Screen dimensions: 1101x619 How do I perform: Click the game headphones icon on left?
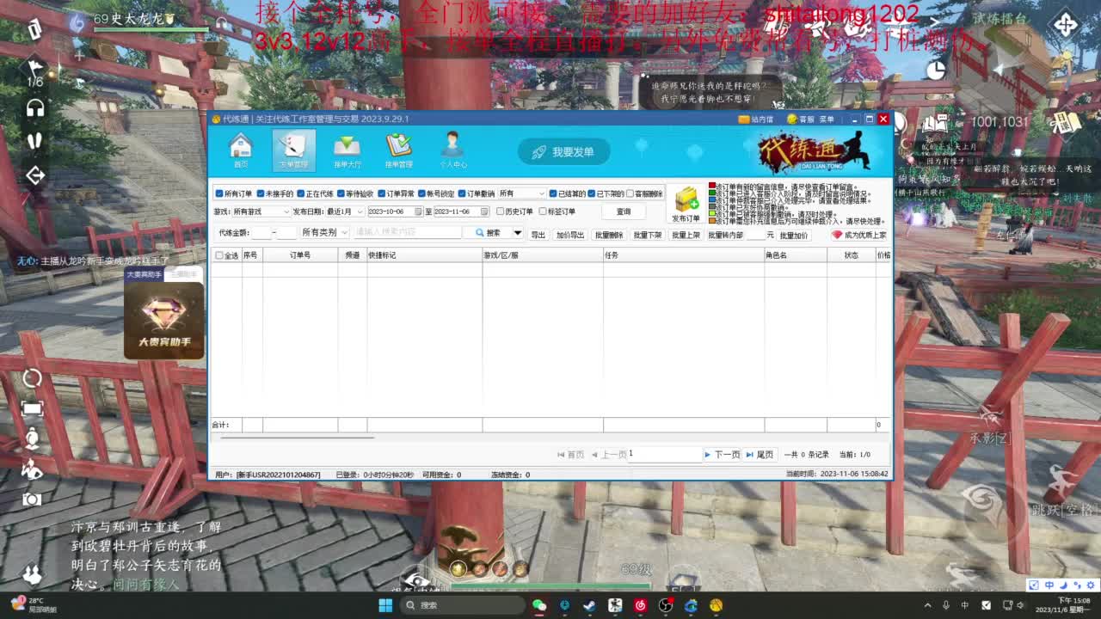click(x=35, y=108)
